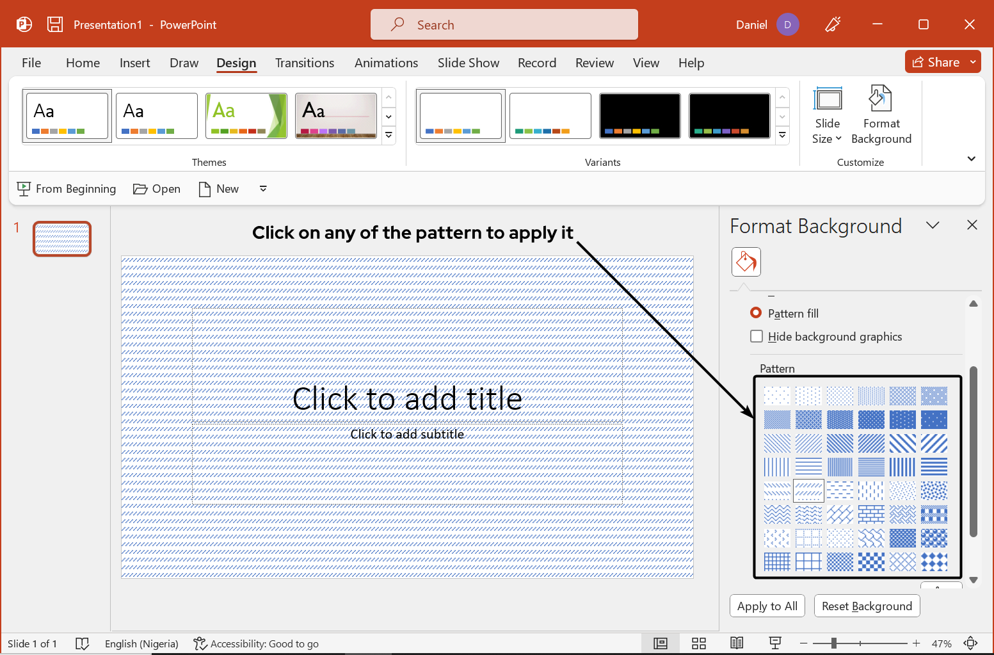Click the Apply to All button

(x=767, y=606)
